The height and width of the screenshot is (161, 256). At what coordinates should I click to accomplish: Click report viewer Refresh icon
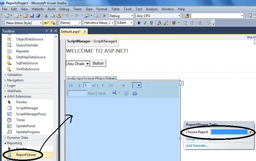tap(126, 93)
